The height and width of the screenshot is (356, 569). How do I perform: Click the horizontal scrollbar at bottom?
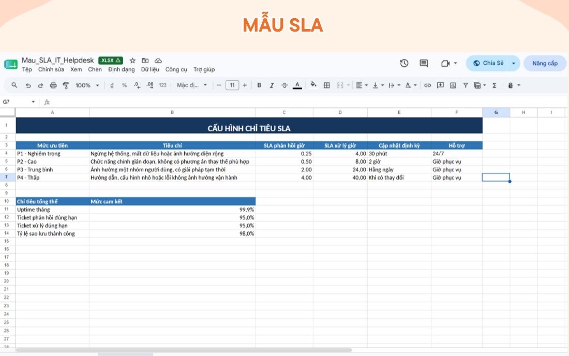[184, 350]
